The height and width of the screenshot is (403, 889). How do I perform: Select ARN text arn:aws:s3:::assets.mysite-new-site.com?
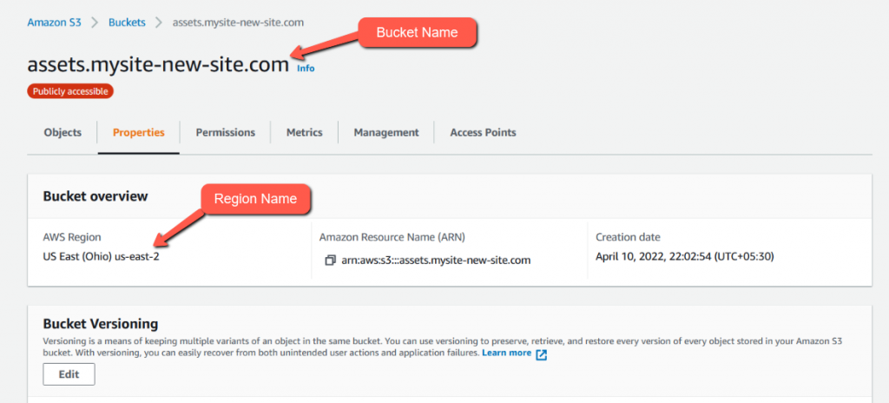pos(436,261)
